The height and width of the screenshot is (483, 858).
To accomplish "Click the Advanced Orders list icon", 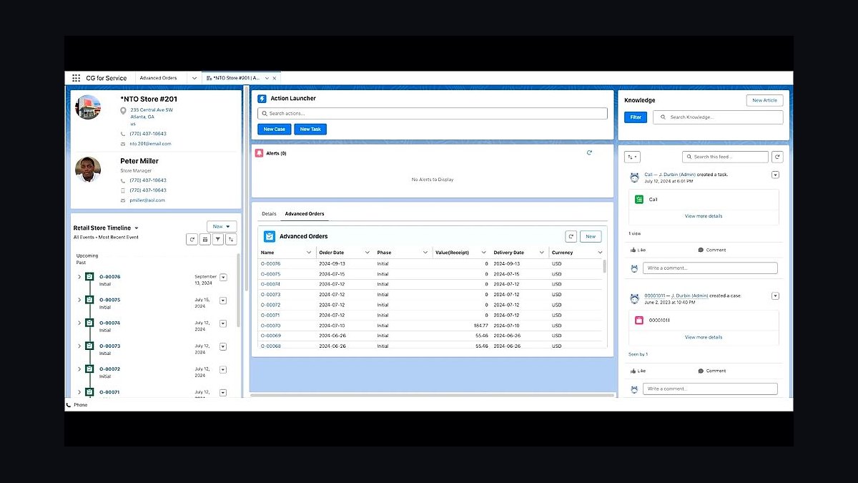I will (270, 236).
